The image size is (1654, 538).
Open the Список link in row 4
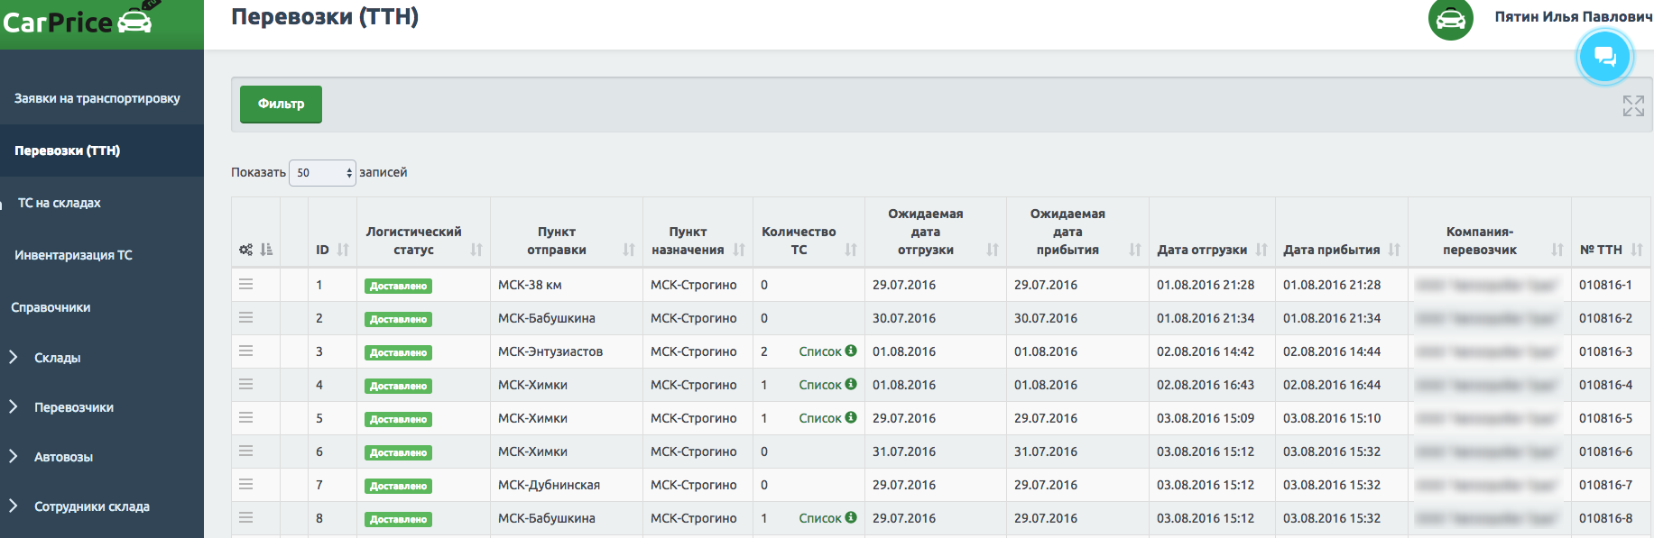[819, 385]
